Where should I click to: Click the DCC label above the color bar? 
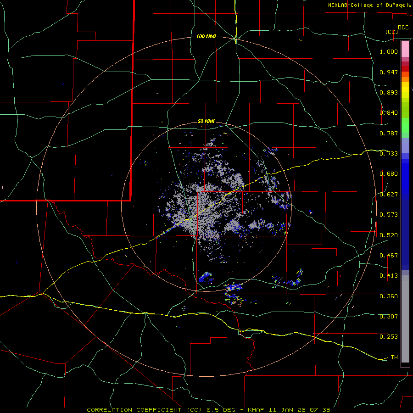click(403, 28)
